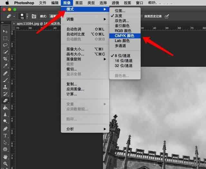Select the Sharpen/Blur tool
The image size is (206, 169).
[x=5, y=114]
